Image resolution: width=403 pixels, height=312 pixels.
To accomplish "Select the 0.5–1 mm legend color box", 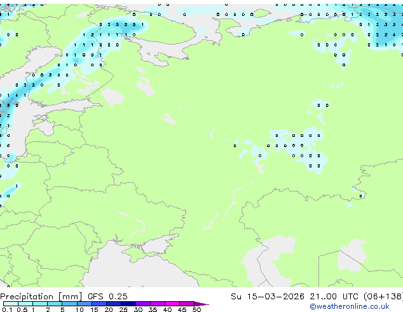I will point(25,304).
